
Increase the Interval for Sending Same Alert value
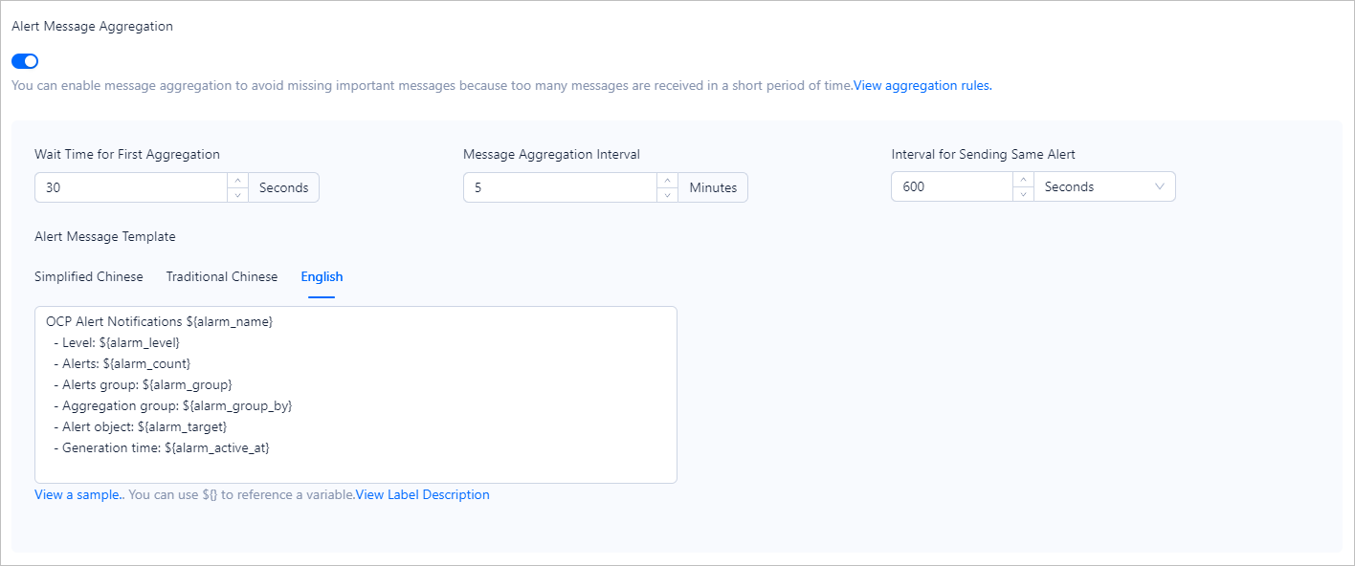(x=1023, y=181)
